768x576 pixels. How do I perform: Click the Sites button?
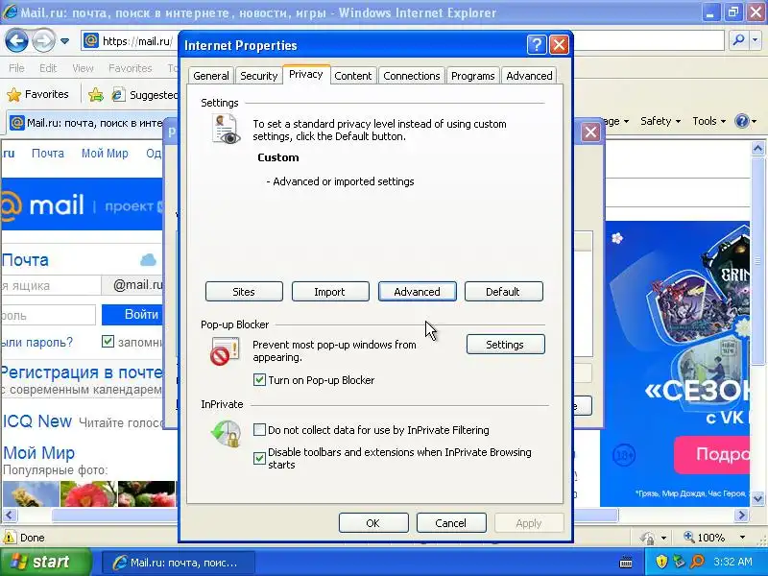[244, 292]
